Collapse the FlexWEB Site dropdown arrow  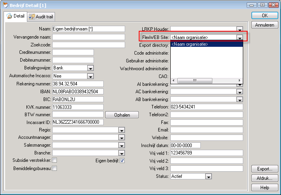pos(240,38)
